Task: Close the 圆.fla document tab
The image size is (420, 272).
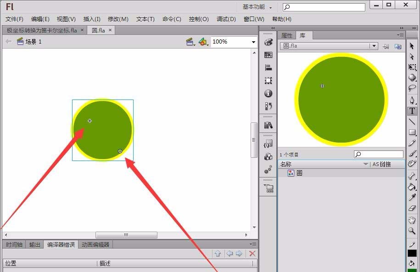Action: tap(110, 30)
